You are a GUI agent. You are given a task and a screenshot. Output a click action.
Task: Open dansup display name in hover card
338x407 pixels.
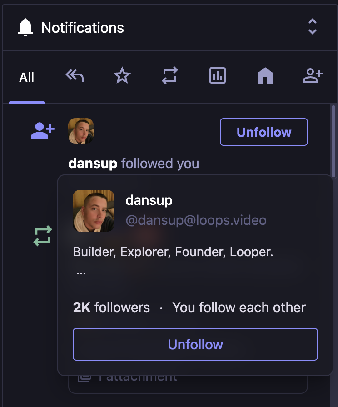point(149,200)
